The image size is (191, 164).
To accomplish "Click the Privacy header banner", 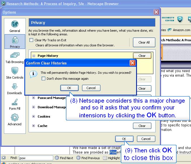I will (92, 23).
